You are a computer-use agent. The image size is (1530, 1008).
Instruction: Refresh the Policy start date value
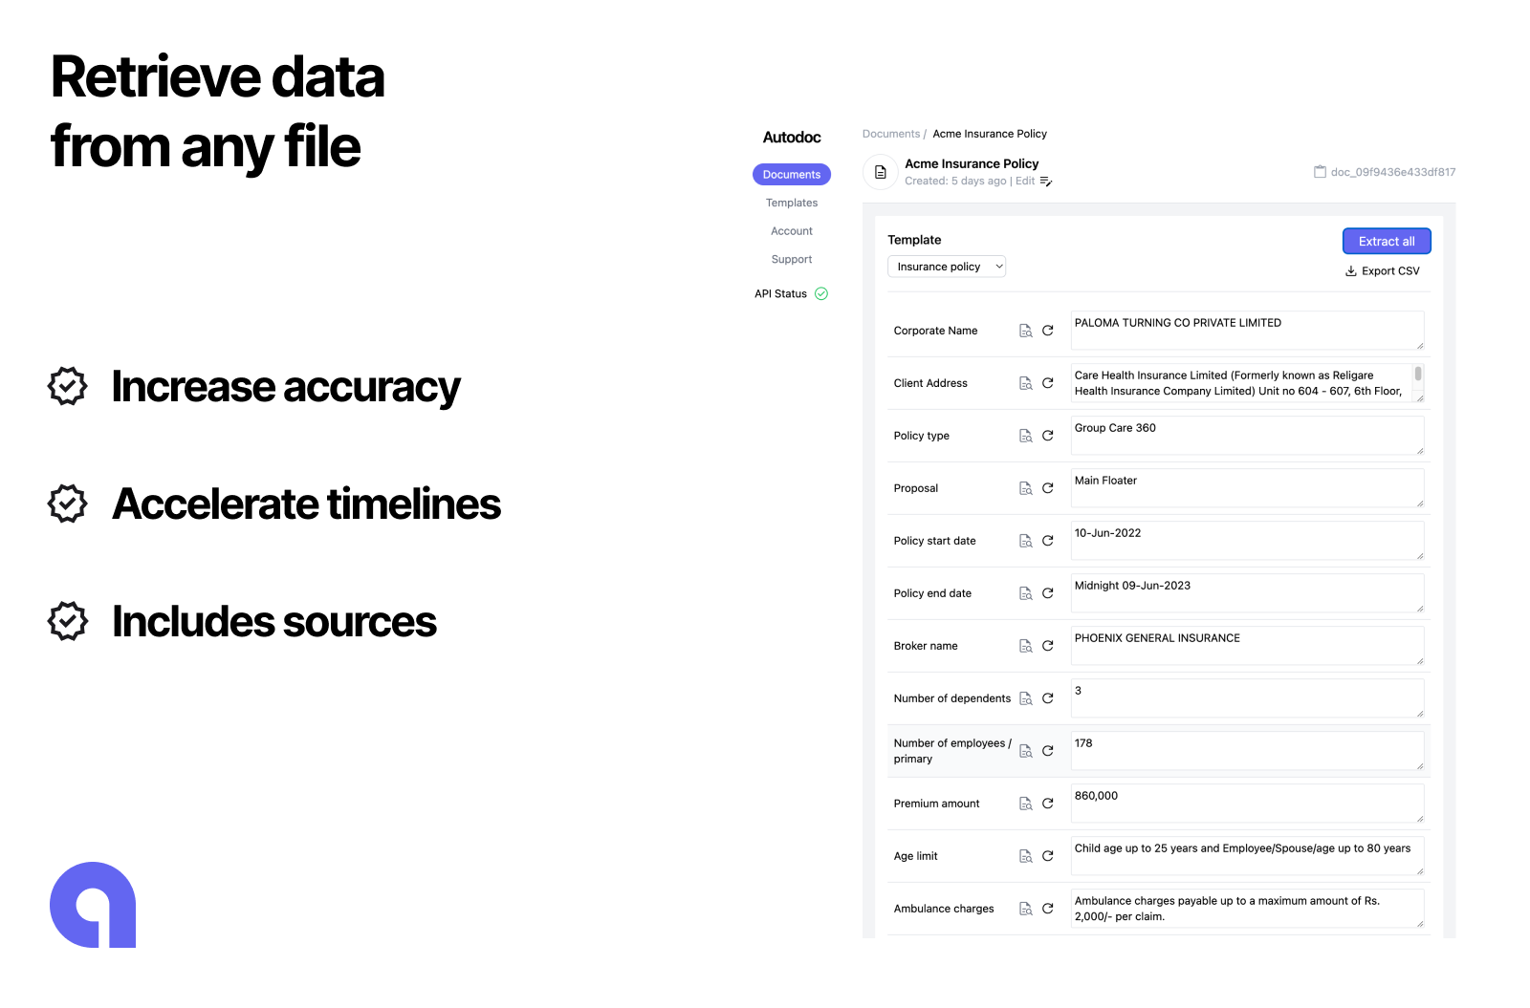pos(1048,541)
